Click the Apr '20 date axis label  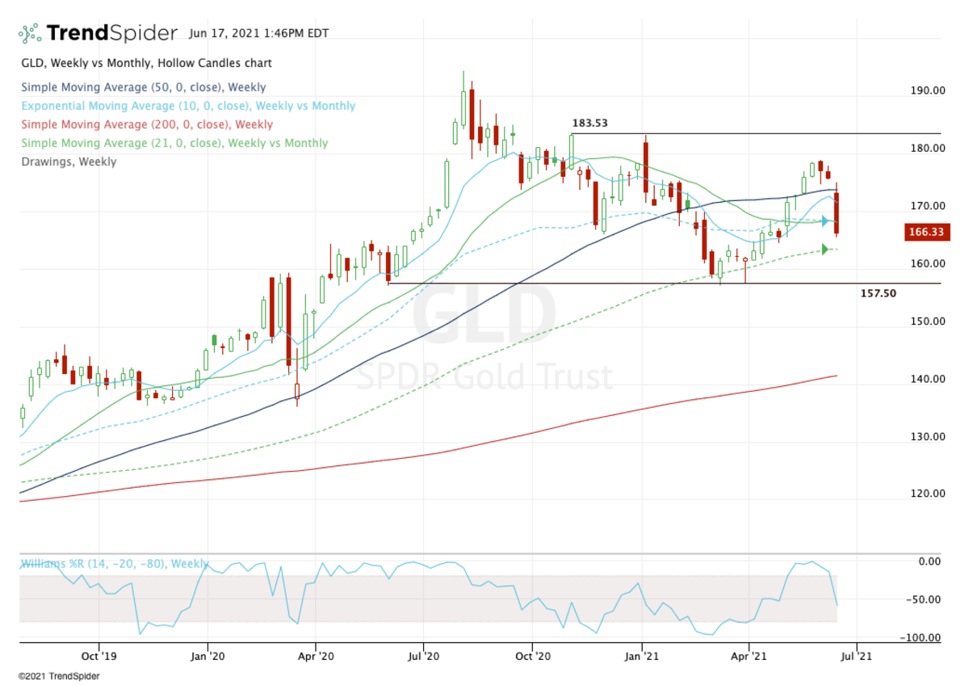(x=316, y=656)
